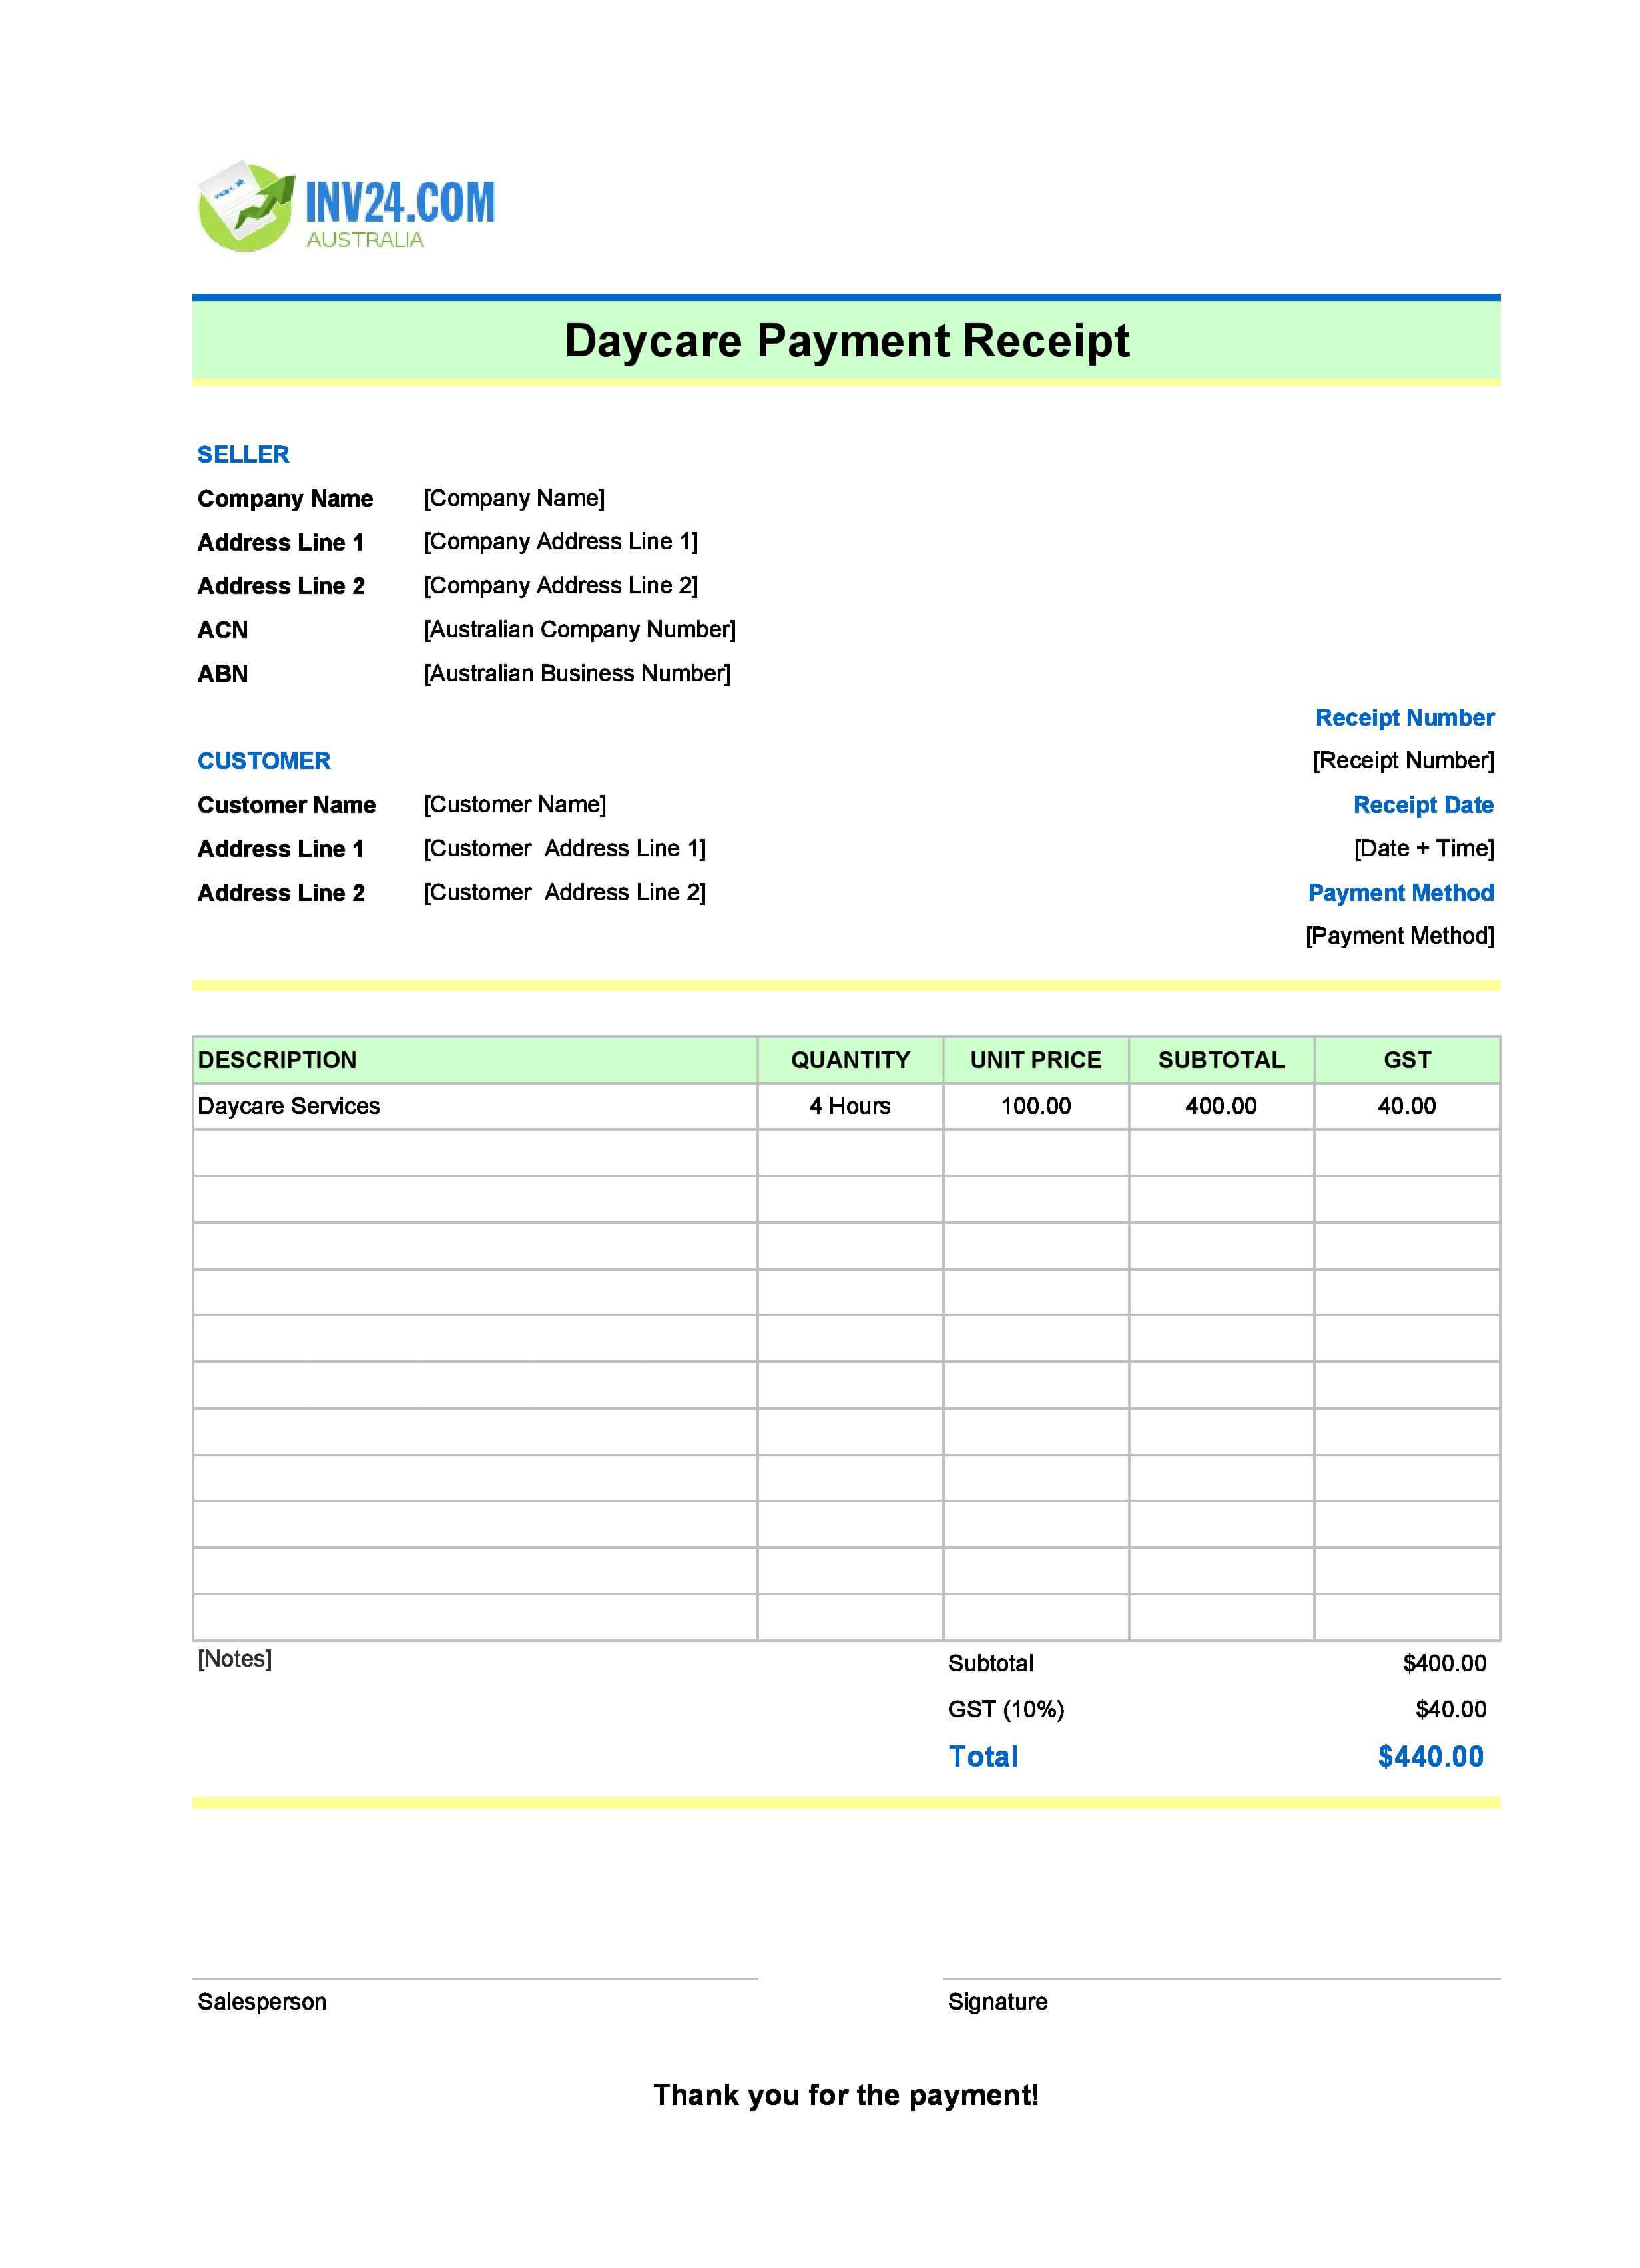Click the Salesperson signature line label

pos(262,2002)
